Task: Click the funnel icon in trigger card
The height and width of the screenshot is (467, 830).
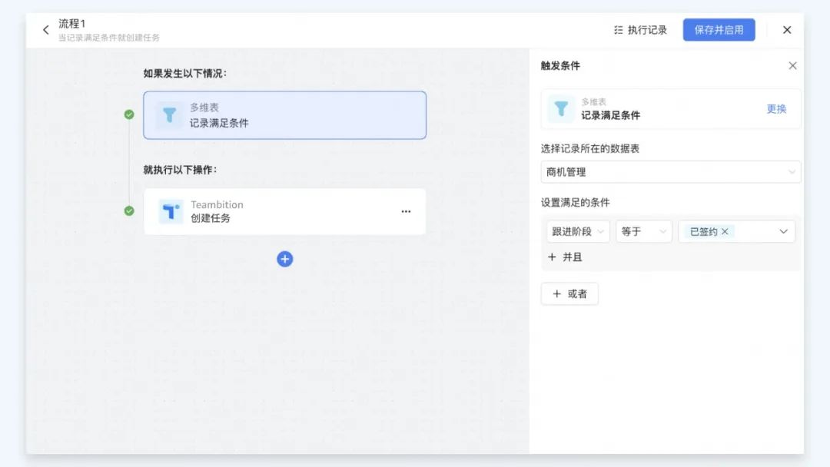Action: 169,115
